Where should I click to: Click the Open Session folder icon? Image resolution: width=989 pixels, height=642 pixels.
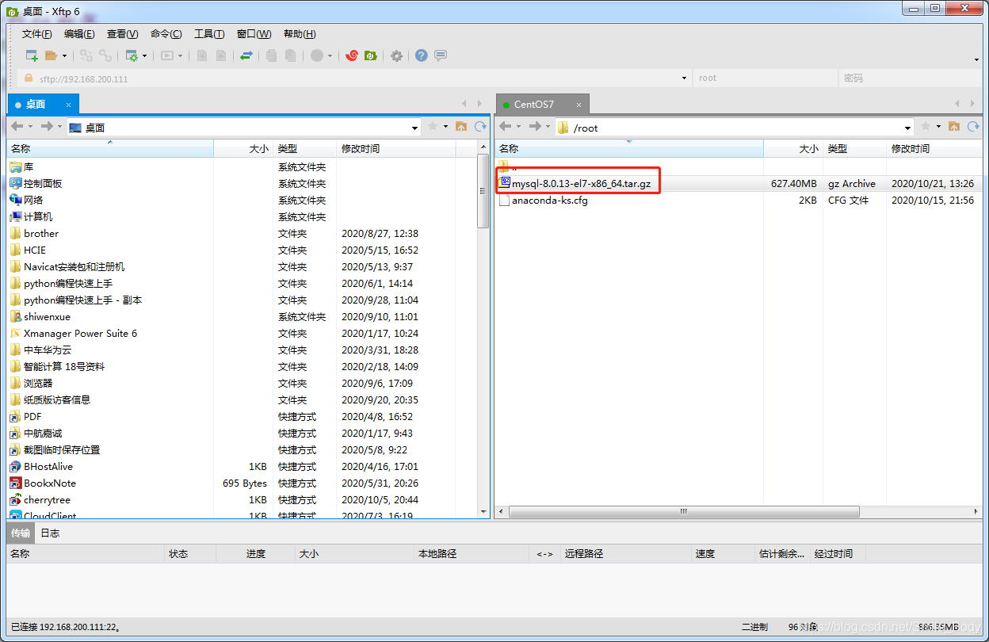tap(52, 55)
